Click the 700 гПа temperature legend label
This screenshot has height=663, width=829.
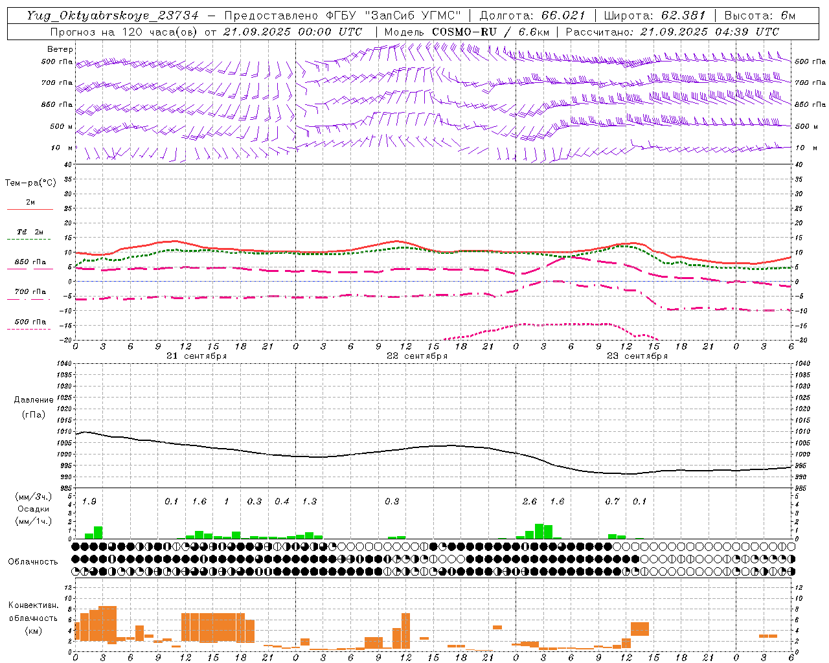click(30, 291)
